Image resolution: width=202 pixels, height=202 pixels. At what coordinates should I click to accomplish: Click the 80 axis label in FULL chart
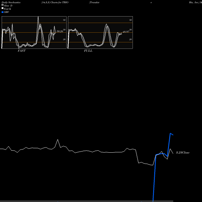coord(130,20)
